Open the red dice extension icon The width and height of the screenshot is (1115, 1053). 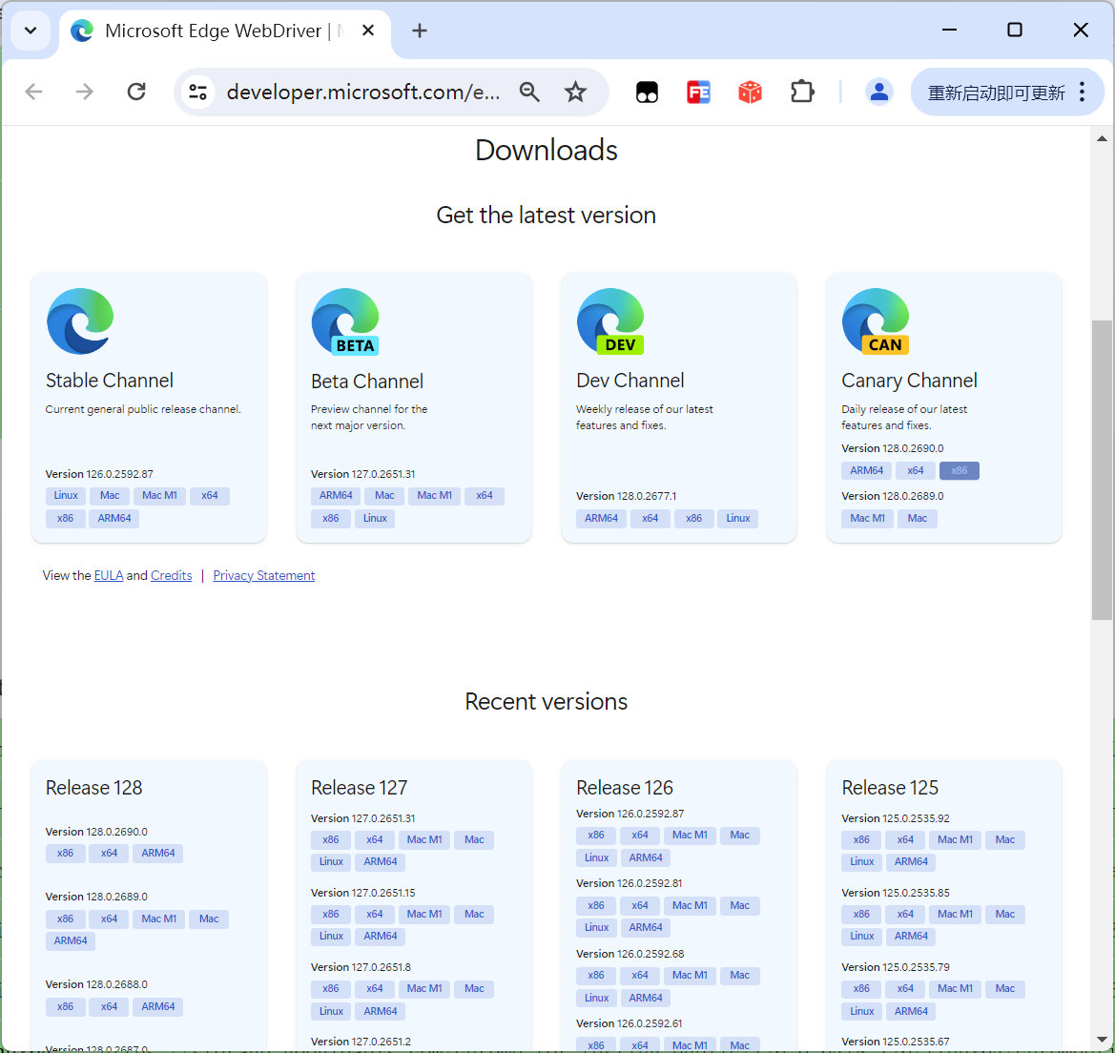pos(750,93)
